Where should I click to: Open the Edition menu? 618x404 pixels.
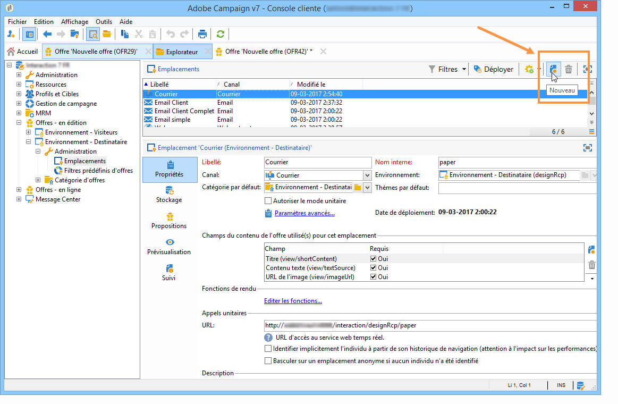tap(44, 22)
